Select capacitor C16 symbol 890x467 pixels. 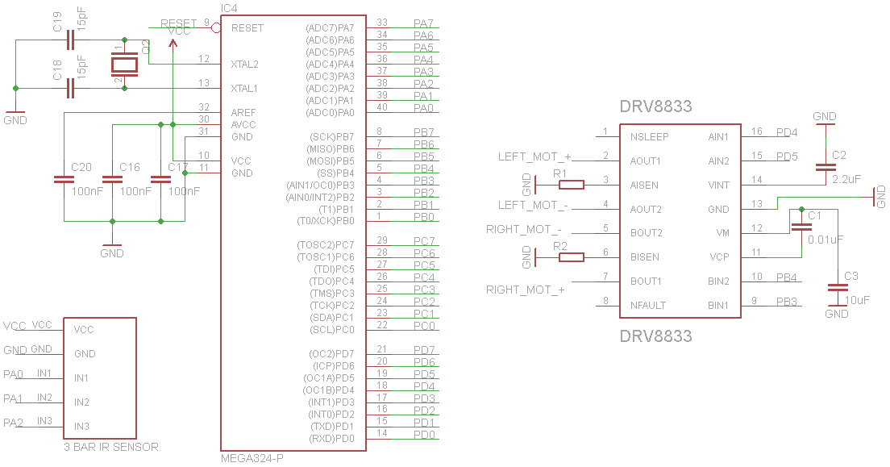112,179
